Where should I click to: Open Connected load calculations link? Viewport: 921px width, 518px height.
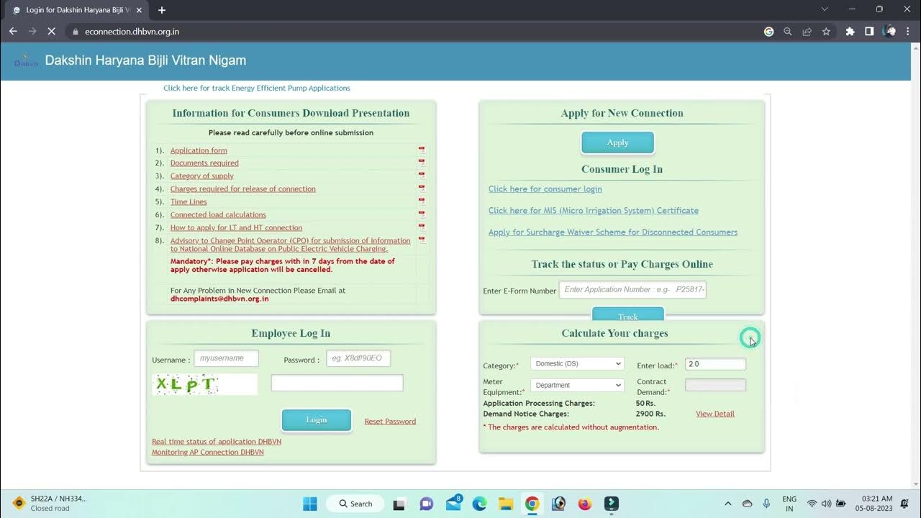click(x=218, y=214)
